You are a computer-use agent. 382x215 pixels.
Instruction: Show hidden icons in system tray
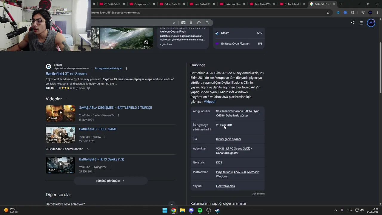(335, 210)
